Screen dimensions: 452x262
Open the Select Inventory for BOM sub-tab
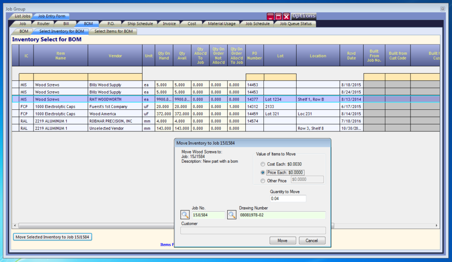62,31
